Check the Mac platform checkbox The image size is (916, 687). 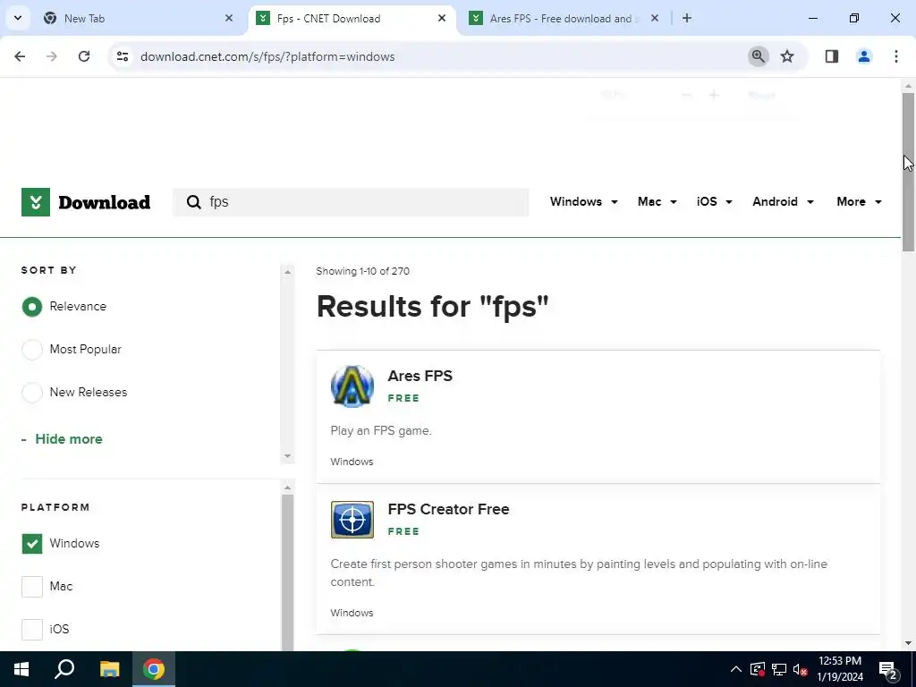(x=32, y=587)
